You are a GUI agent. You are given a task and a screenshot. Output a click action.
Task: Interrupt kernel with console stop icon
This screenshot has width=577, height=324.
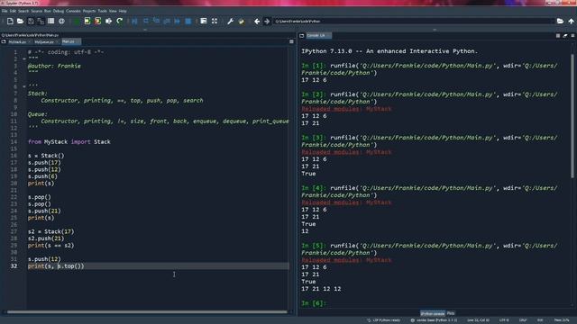coord(558,36)
